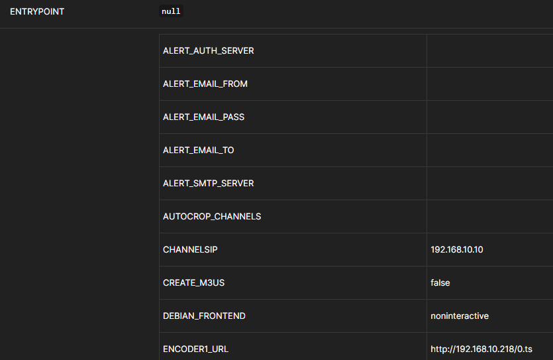The image size is (553, 360).
Task: Click the empty ALERT_AUTH_SERVER value cell
Action: [489, 51]
